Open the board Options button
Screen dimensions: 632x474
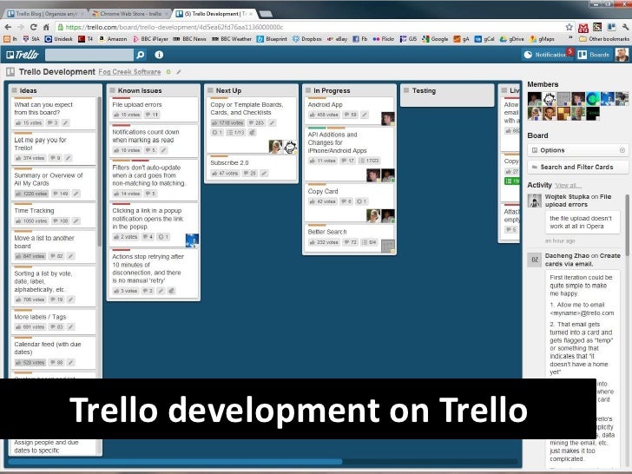click(577, 150)
